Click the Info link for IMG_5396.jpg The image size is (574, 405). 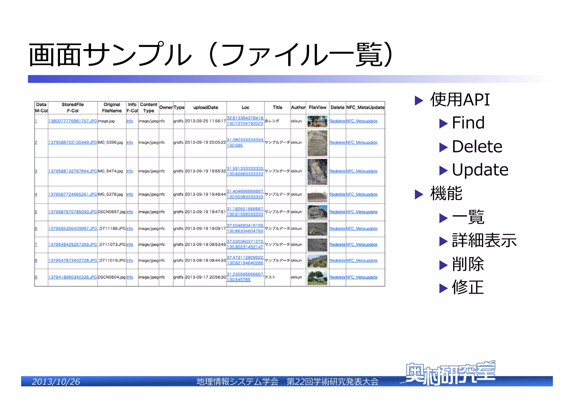130,142
